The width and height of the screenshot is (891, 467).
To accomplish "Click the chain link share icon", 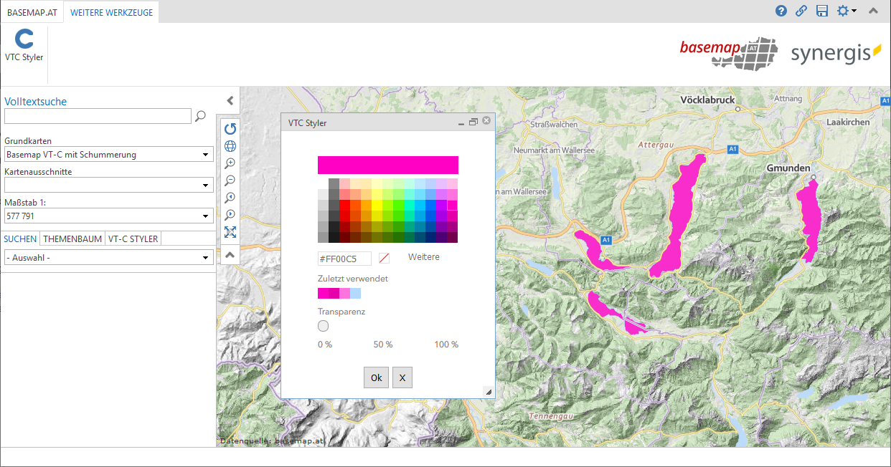I will click(801, 11).
